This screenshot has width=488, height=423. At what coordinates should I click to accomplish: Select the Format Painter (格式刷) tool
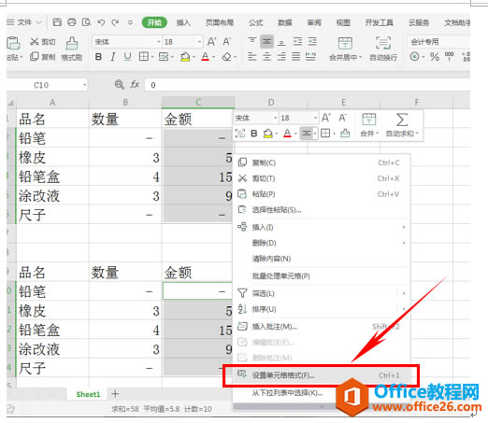tap(72, 49)
